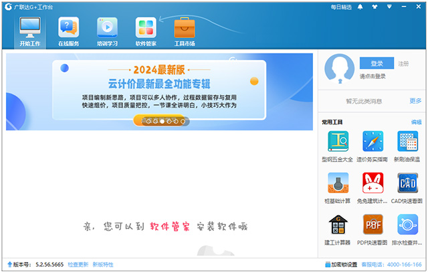Click the 登录 button
Image resolution: width=428 pixels, height=272 pixels.
(x=377, y=63)
